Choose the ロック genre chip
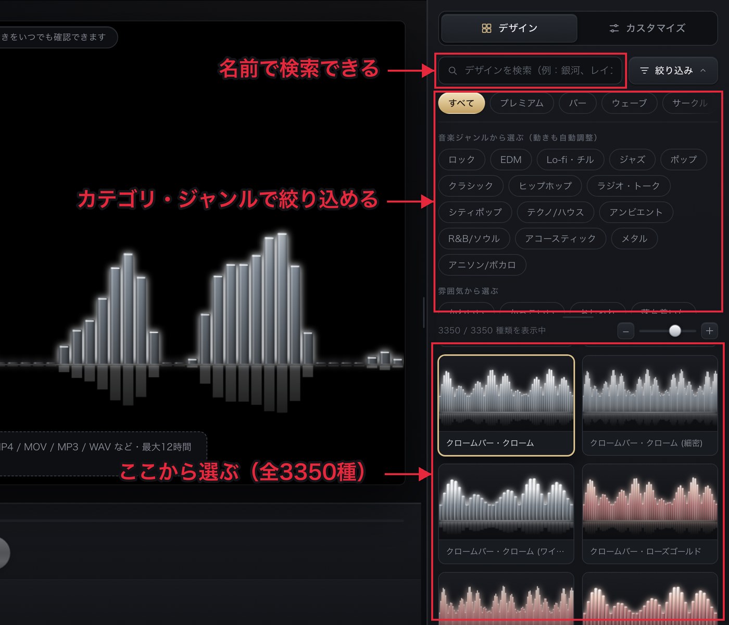 coord(462,159)
